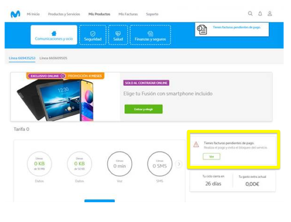This screenshot has height=222, width=291.
Task: Open Productos y Servicios menu
Action: tap(64, 14)
